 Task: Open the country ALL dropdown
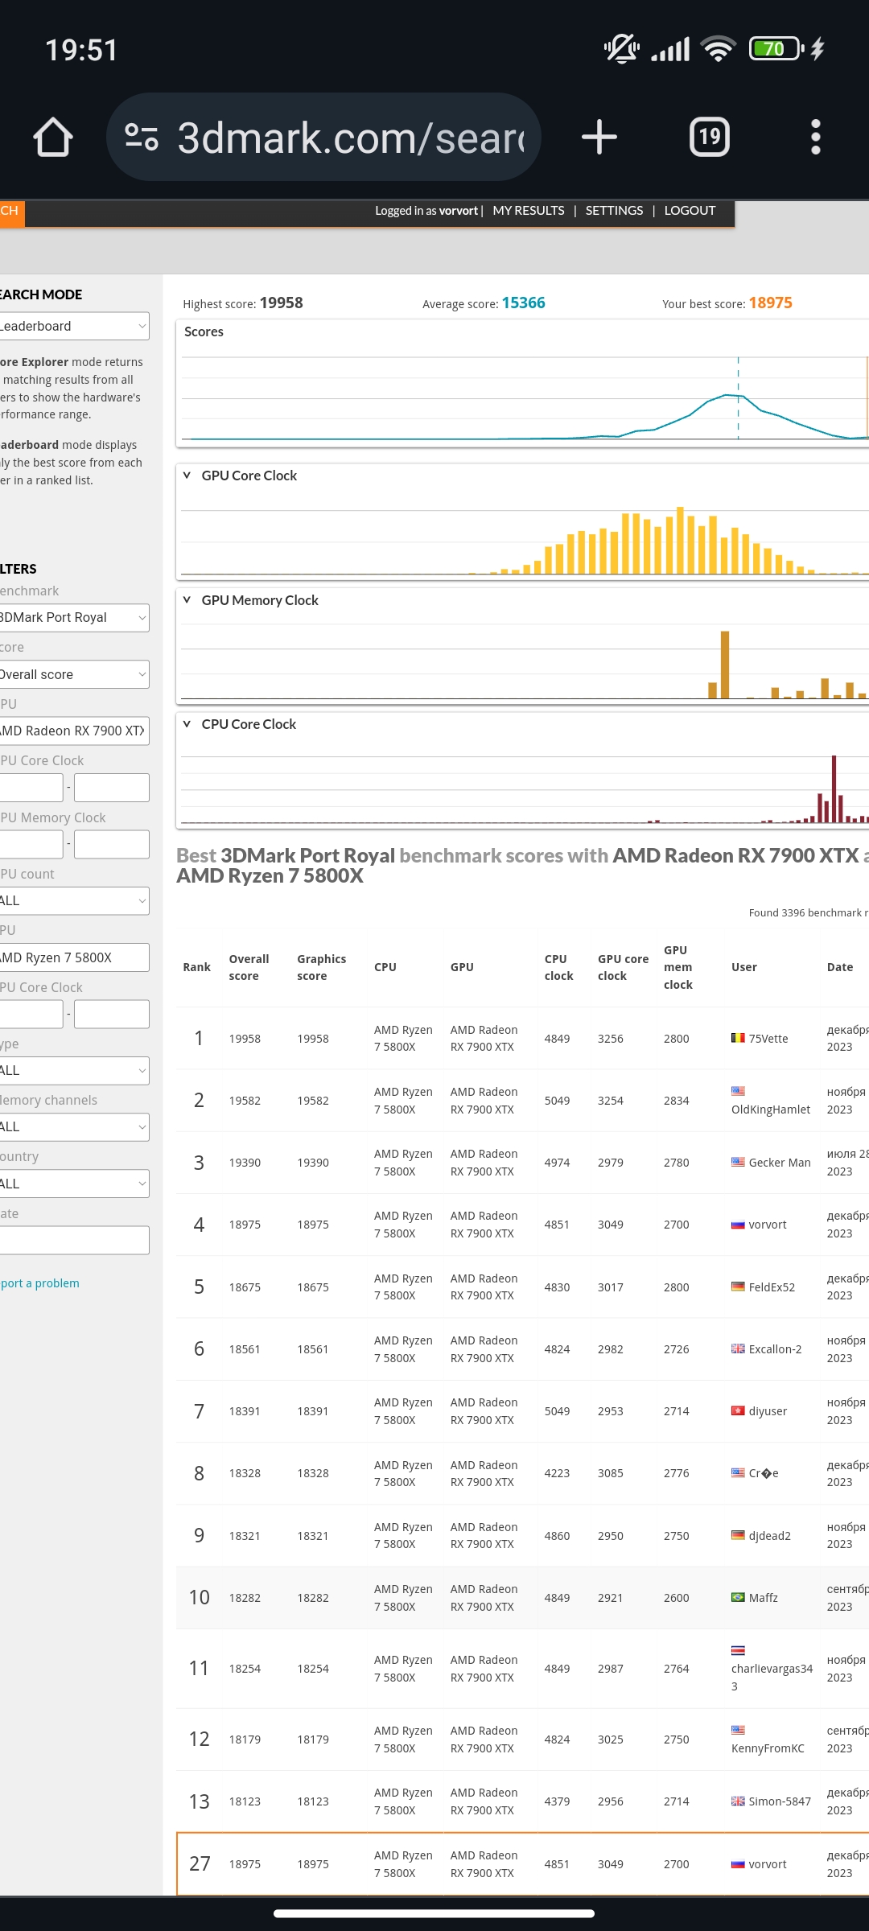tap(74, 1184)
